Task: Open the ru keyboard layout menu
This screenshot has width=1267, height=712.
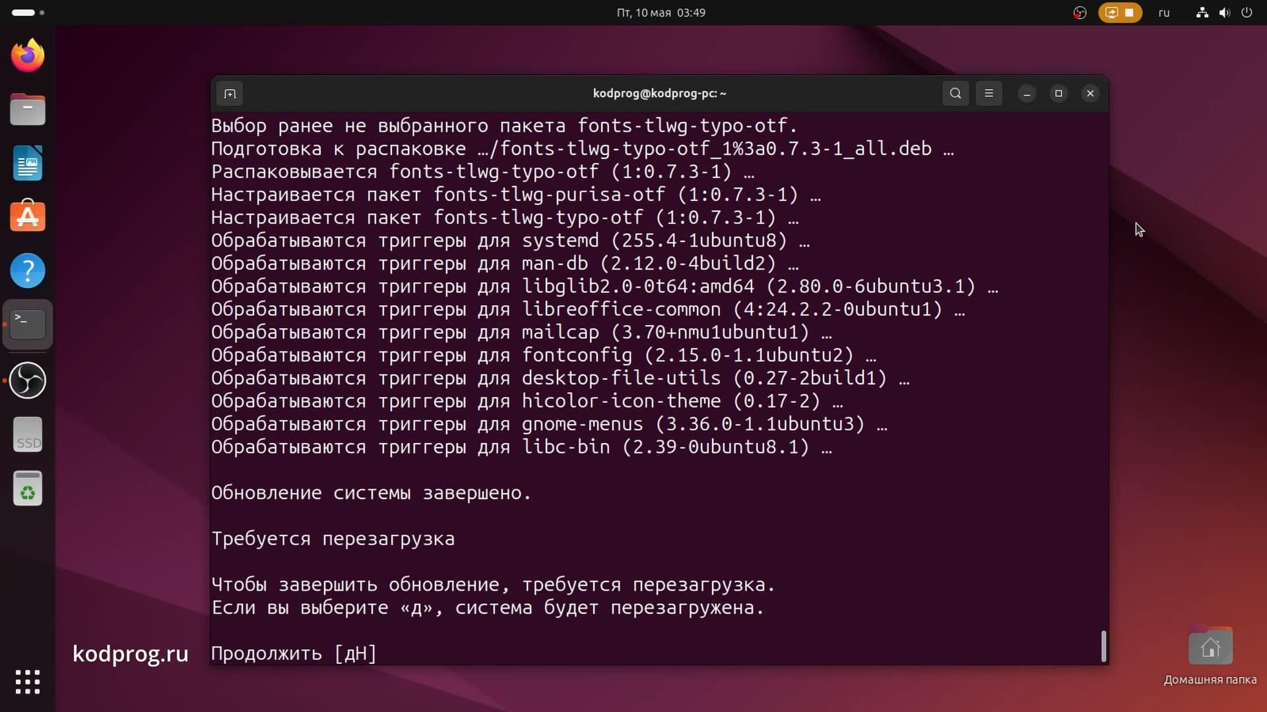Action: click(x=1164, y=13)
